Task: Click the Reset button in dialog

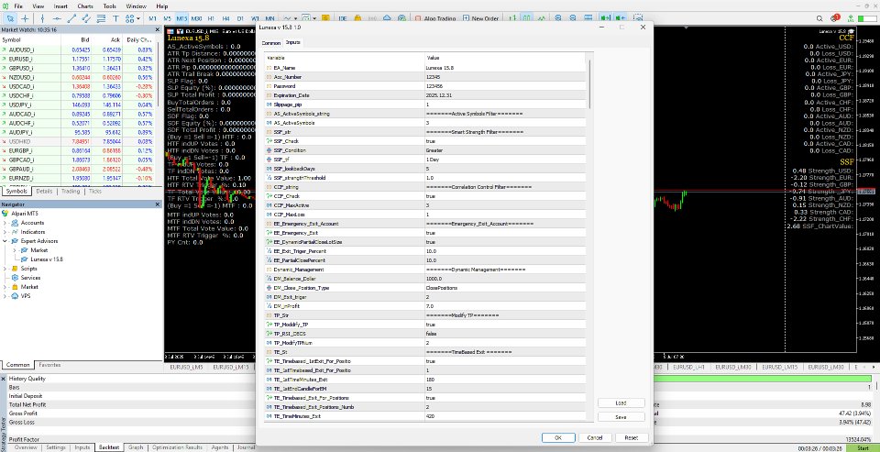Action: pos(631,437)
